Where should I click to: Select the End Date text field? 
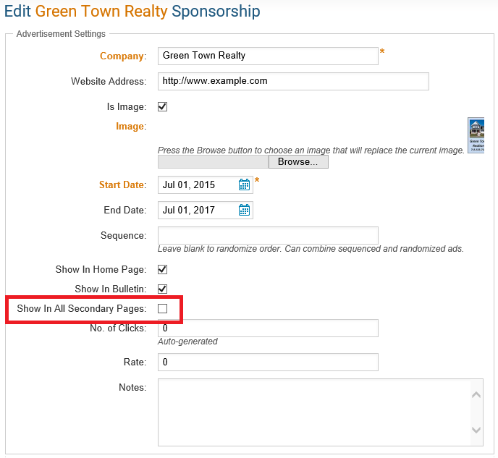(x=197, y=211)
